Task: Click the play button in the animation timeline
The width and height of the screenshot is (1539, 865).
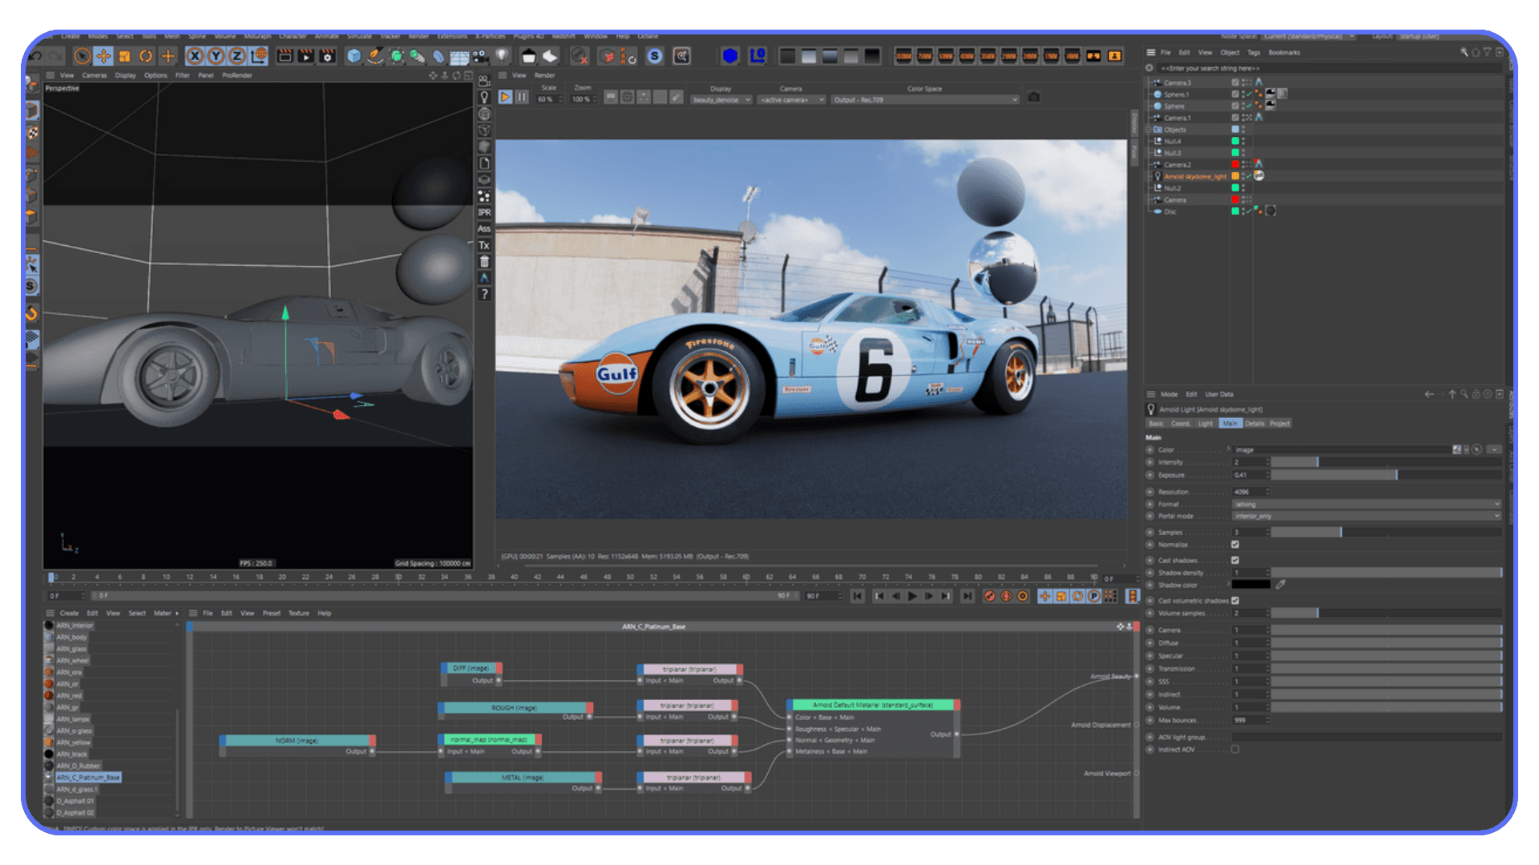Action: point(914,596)
